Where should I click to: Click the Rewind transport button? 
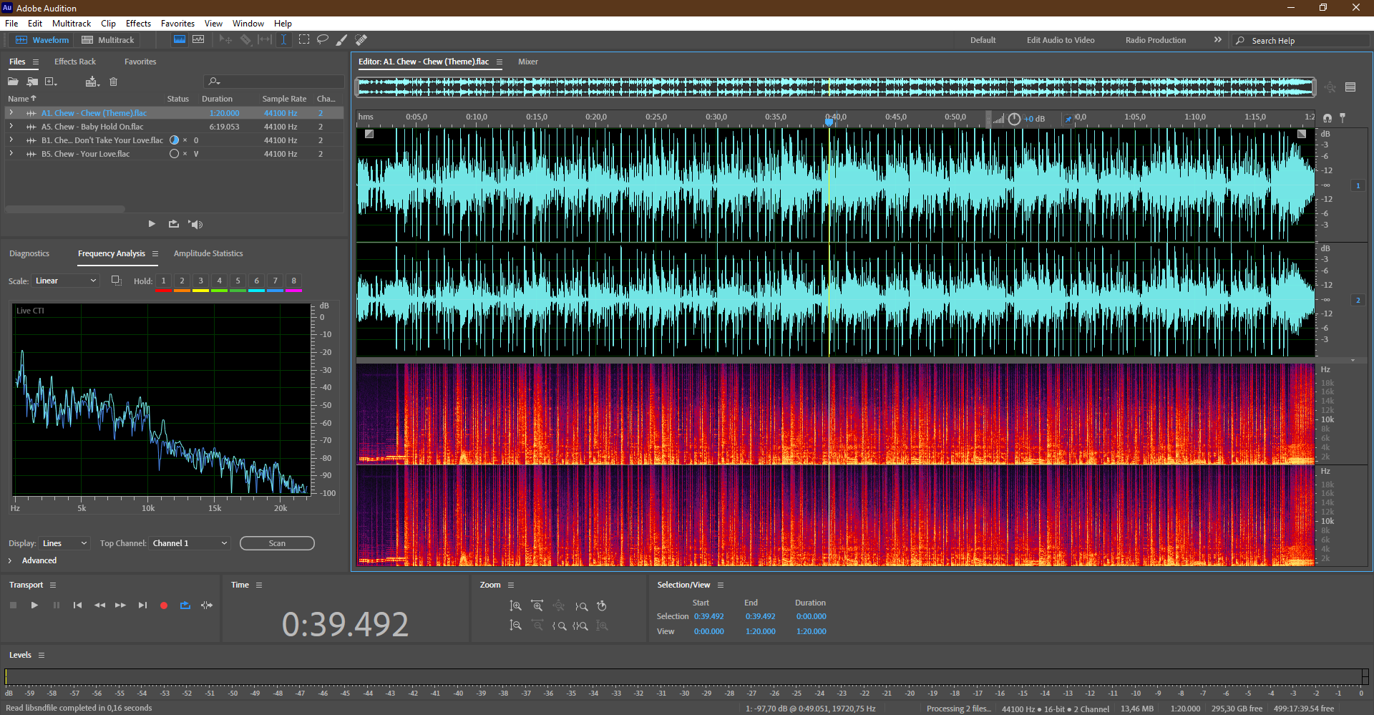[x=99, y=605]
